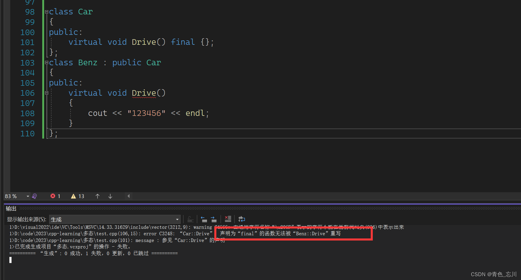Click the final keyword on line 101
521x280 pixels.
click(x=183, y=42)
